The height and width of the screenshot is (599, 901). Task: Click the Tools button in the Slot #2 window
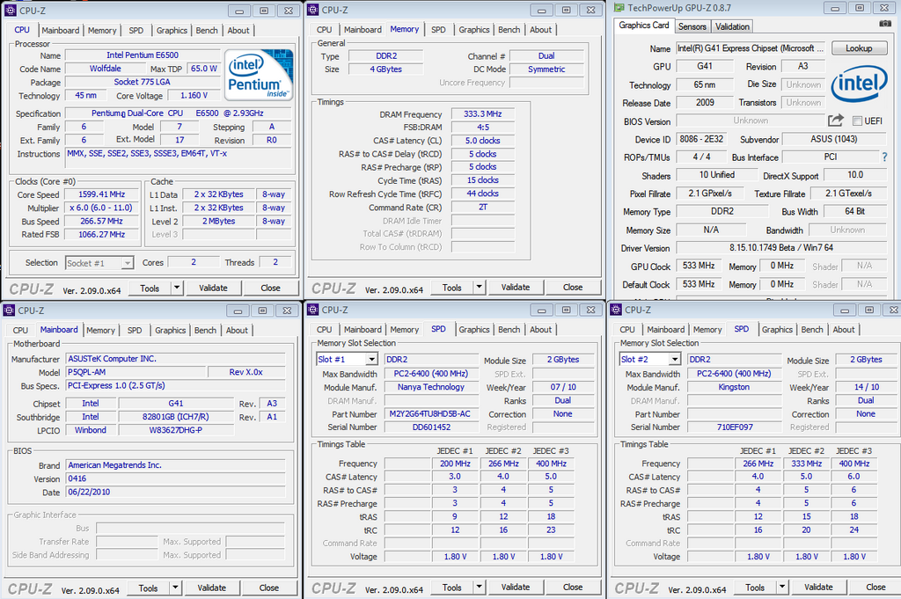pos(754,587)
